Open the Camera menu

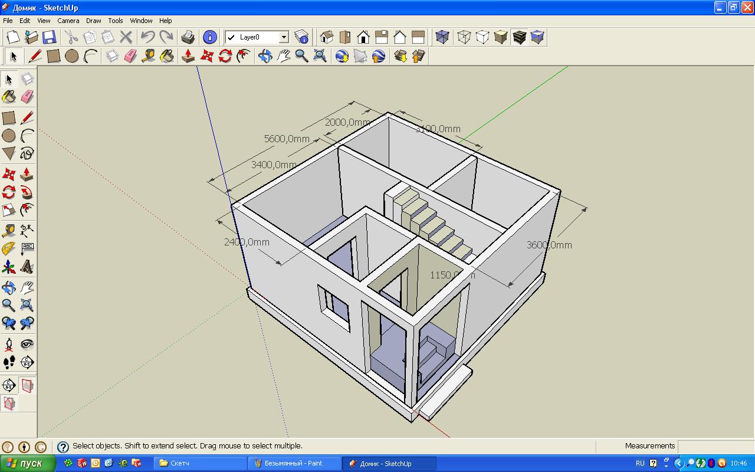coord(68,21)
